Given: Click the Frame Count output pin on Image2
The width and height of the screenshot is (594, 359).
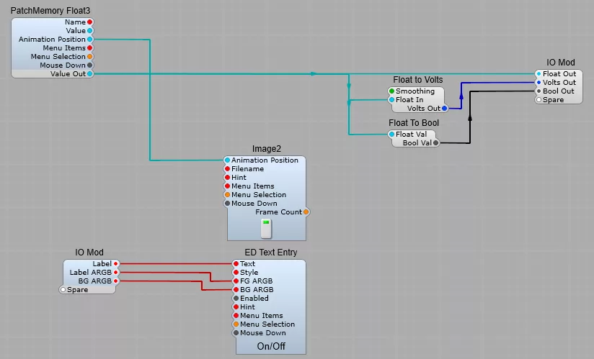Looking at the screenshot, I should click(306, 212).
